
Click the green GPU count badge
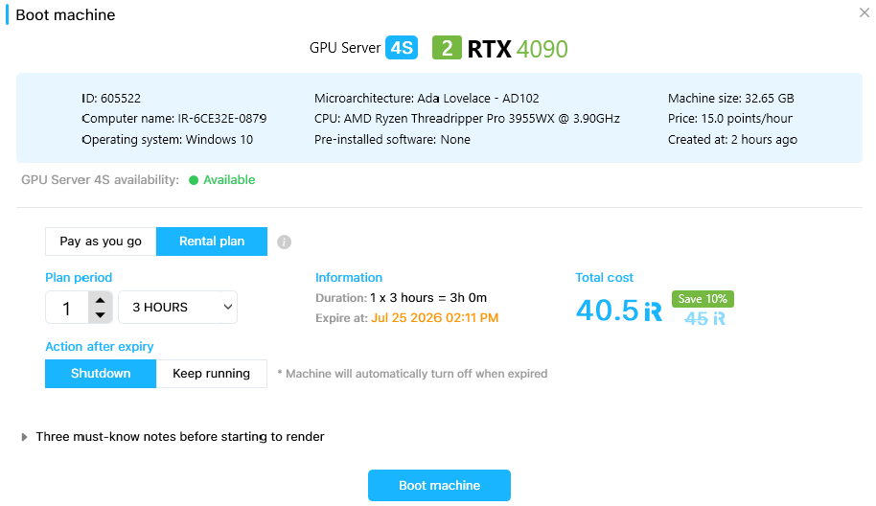[447, 48]
